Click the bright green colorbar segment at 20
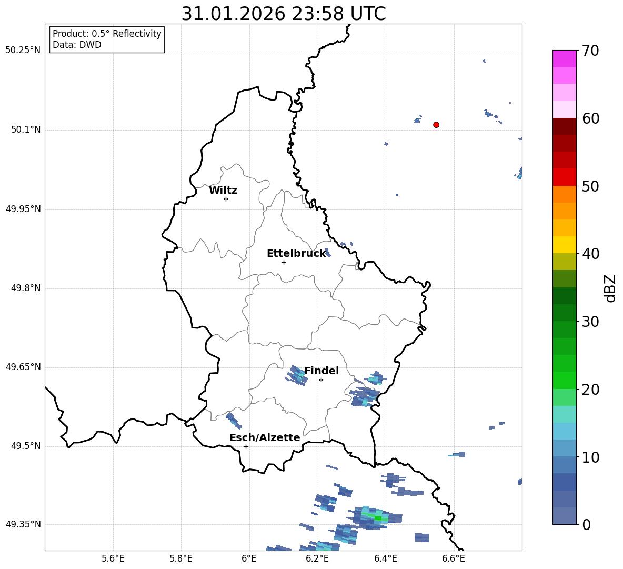This screenshot has height=569, width=623. click(564, 380)
